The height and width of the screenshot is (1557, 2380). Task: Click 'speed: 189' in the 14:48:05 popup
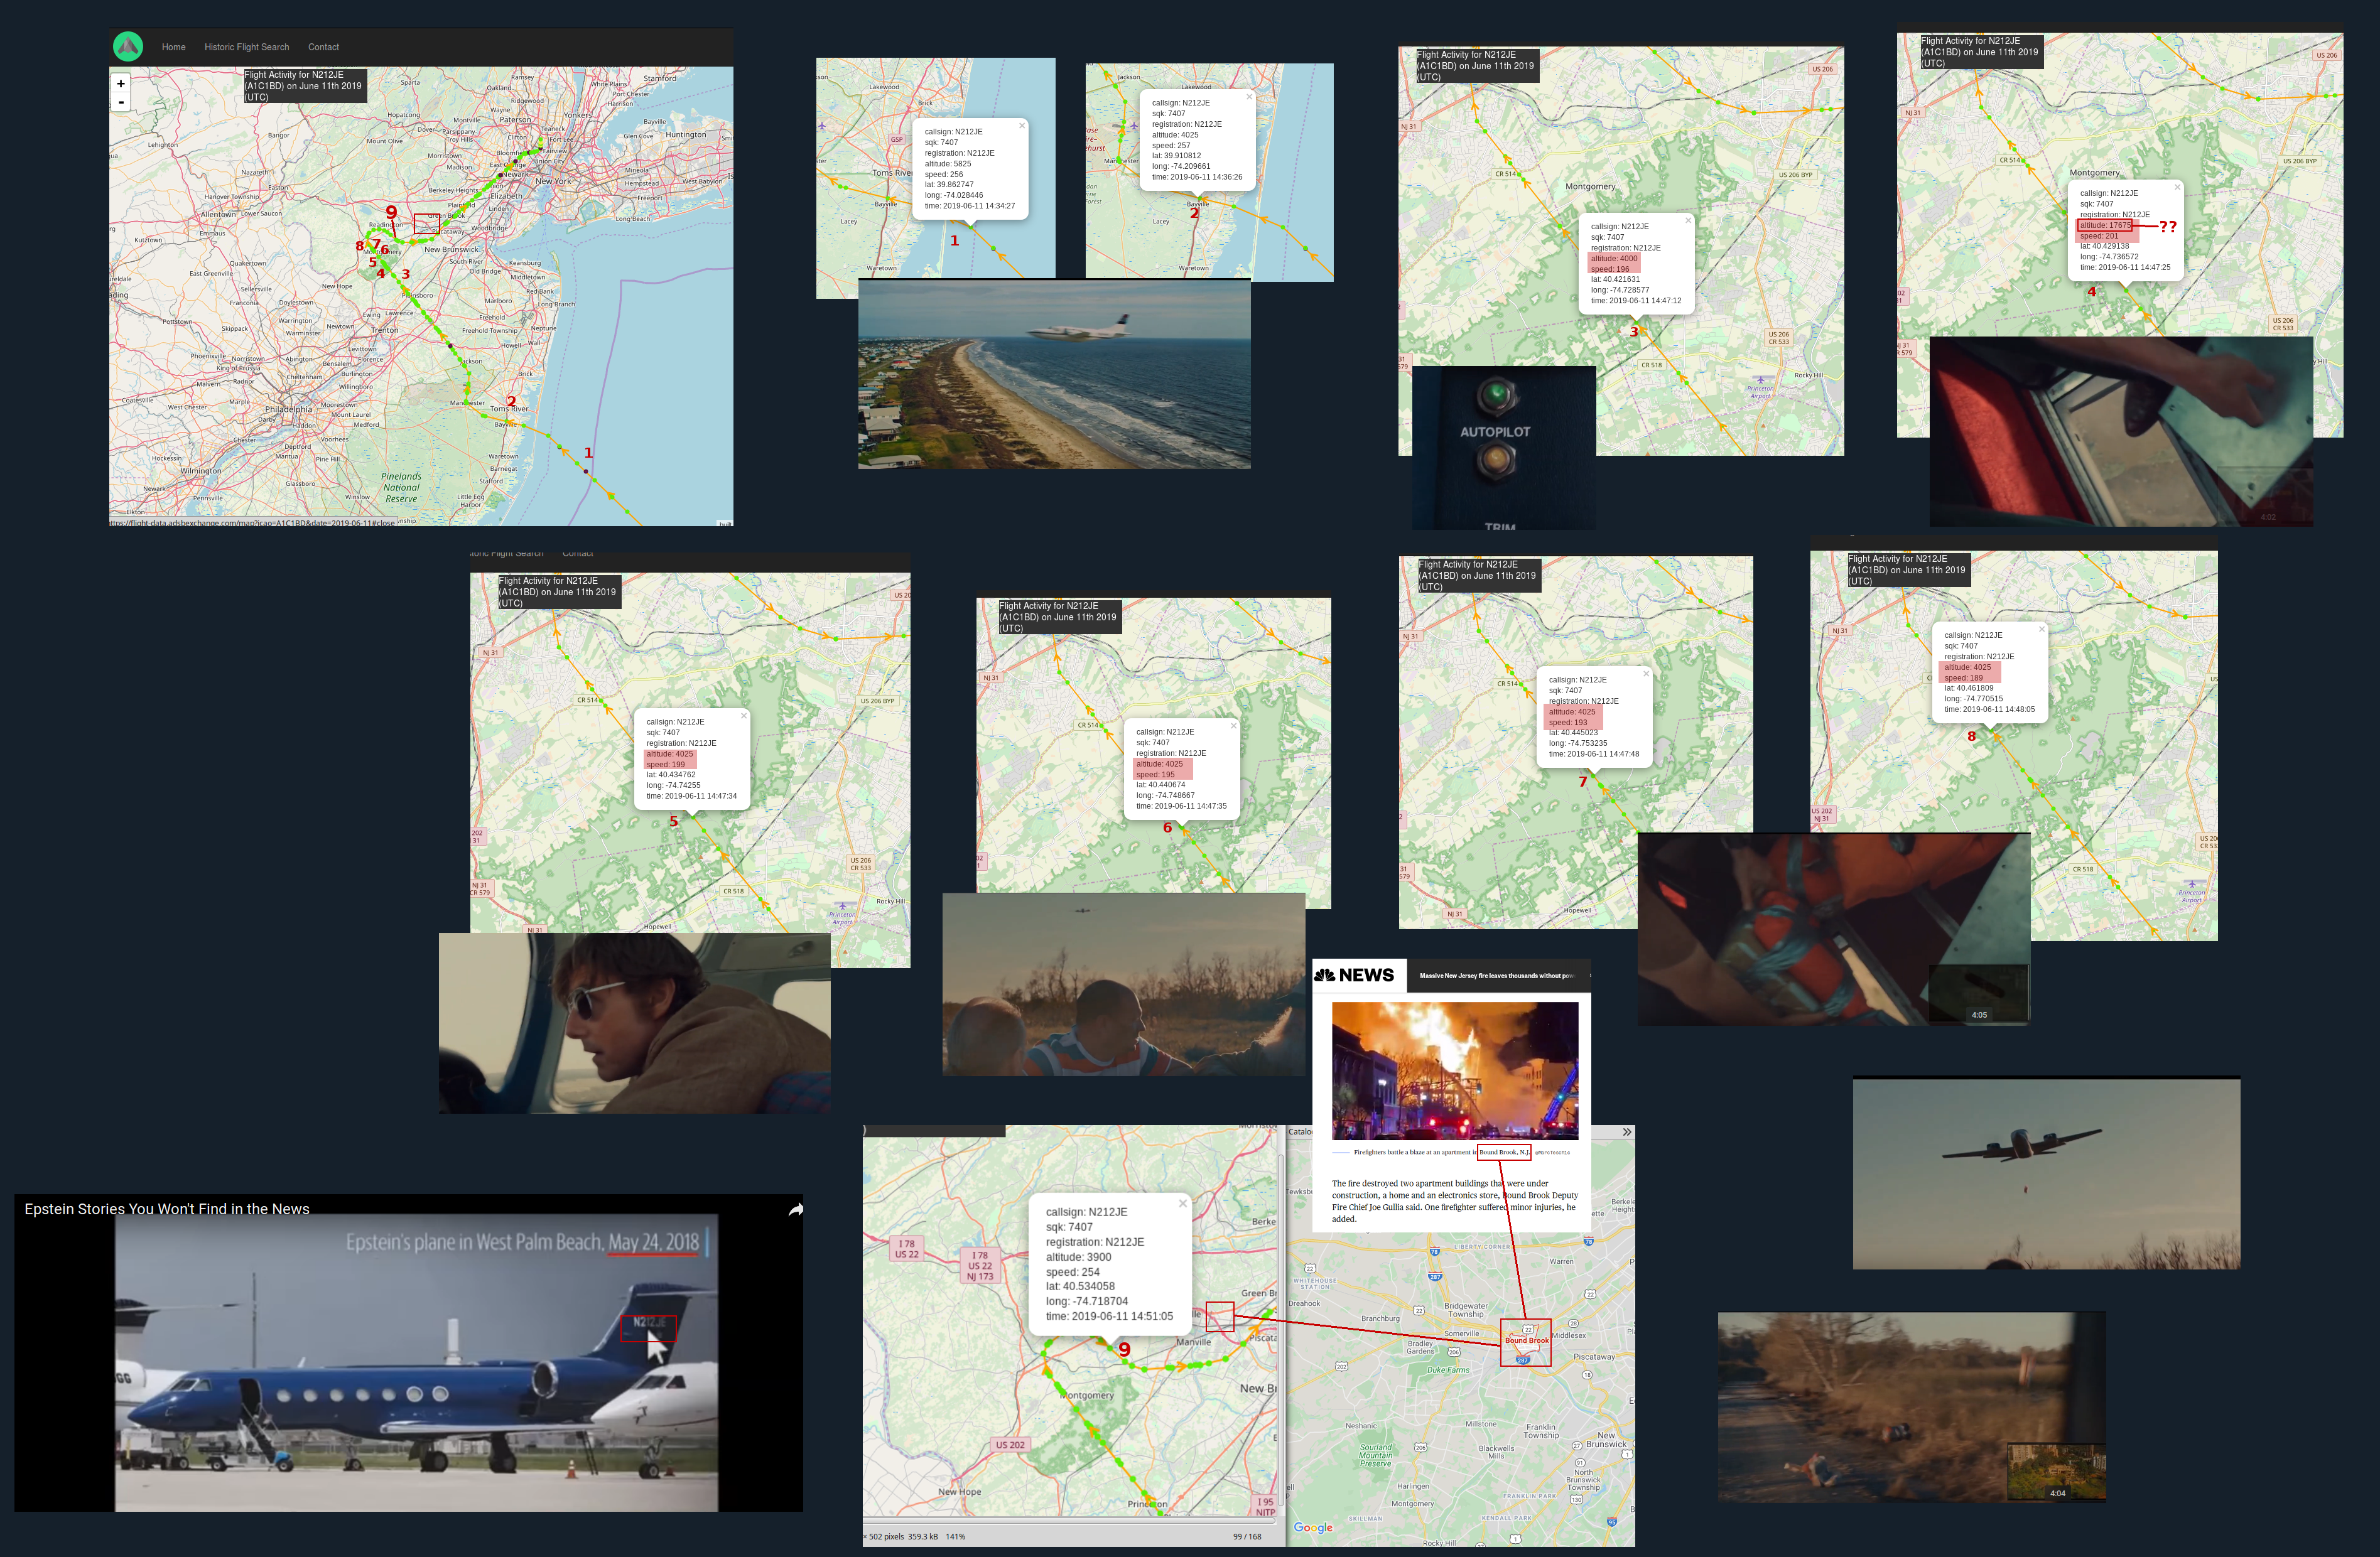click(1963, 677)
